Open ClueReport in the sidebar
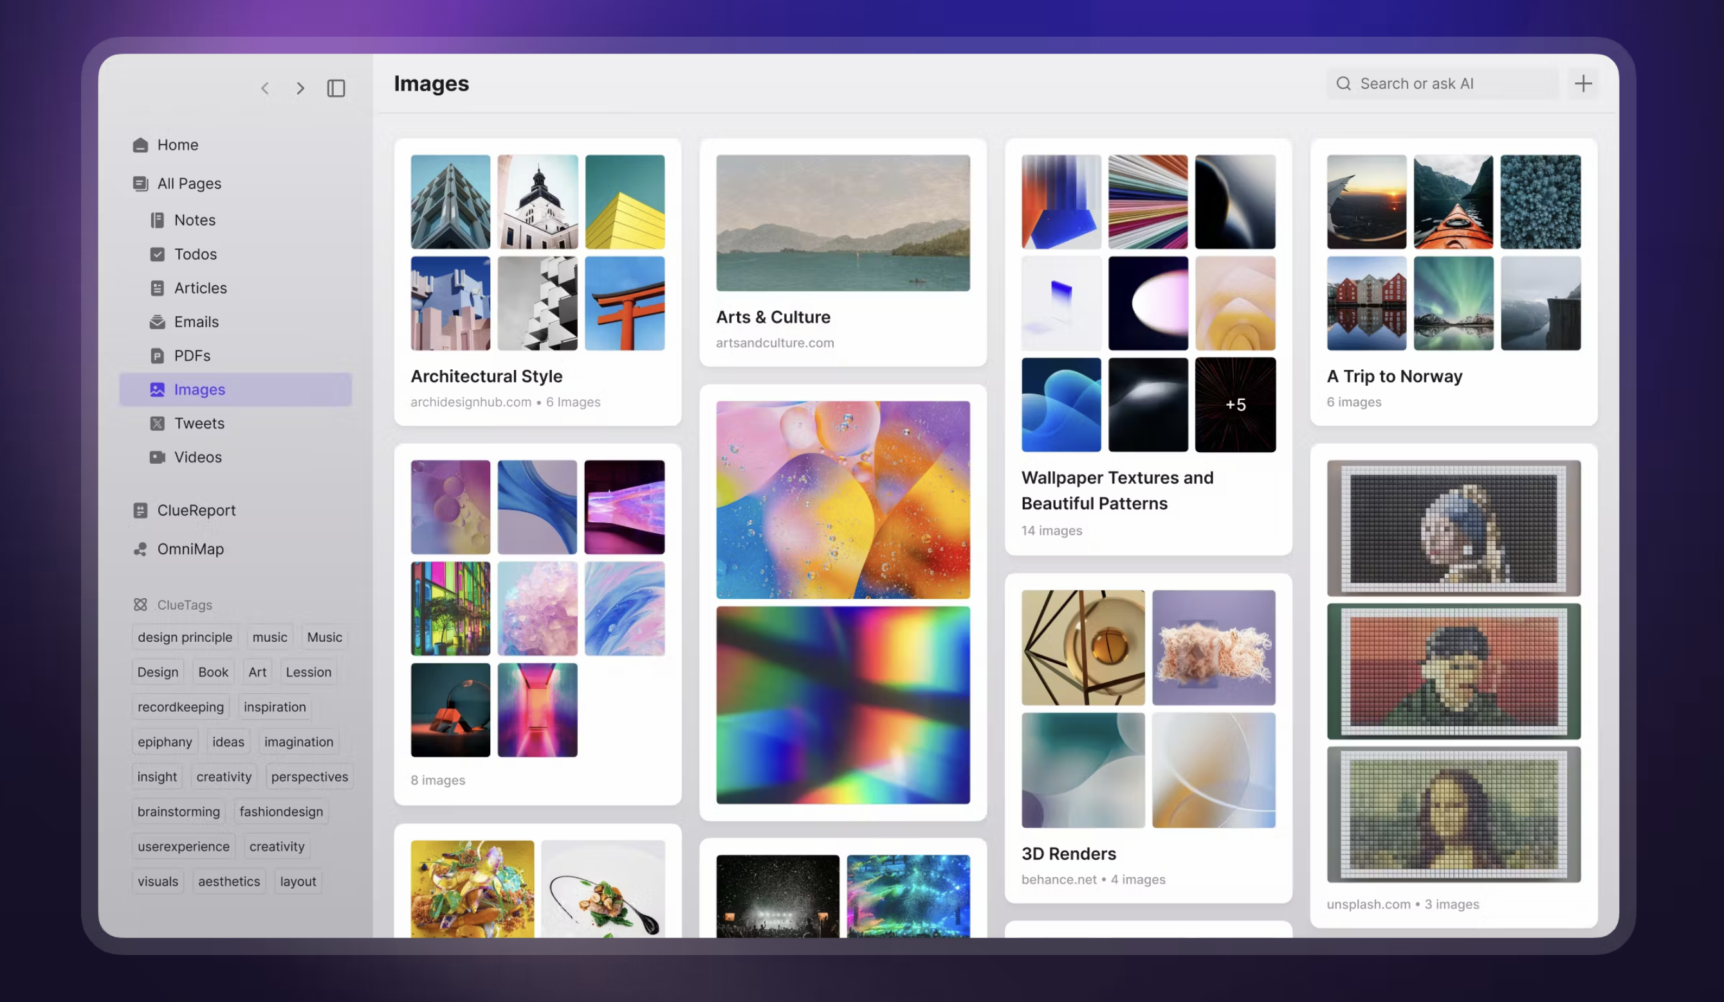Screen dimensions: 1724x1002 point(196,510)
